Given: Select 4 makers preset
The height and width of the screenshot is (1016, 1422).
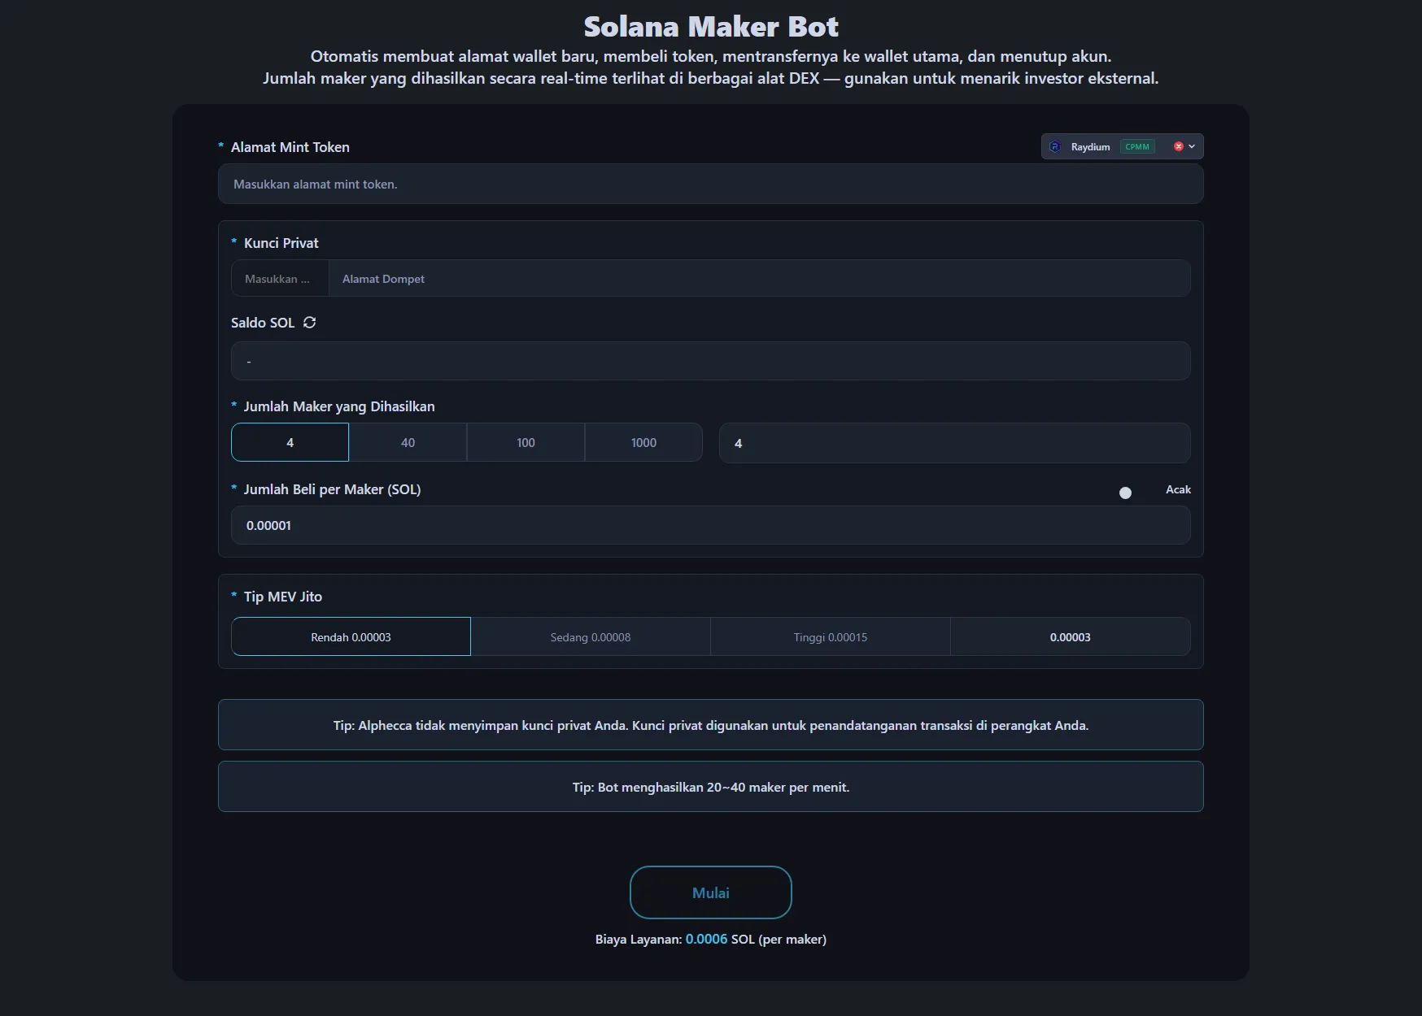Looking at the screenshot, I should [290, 443].
